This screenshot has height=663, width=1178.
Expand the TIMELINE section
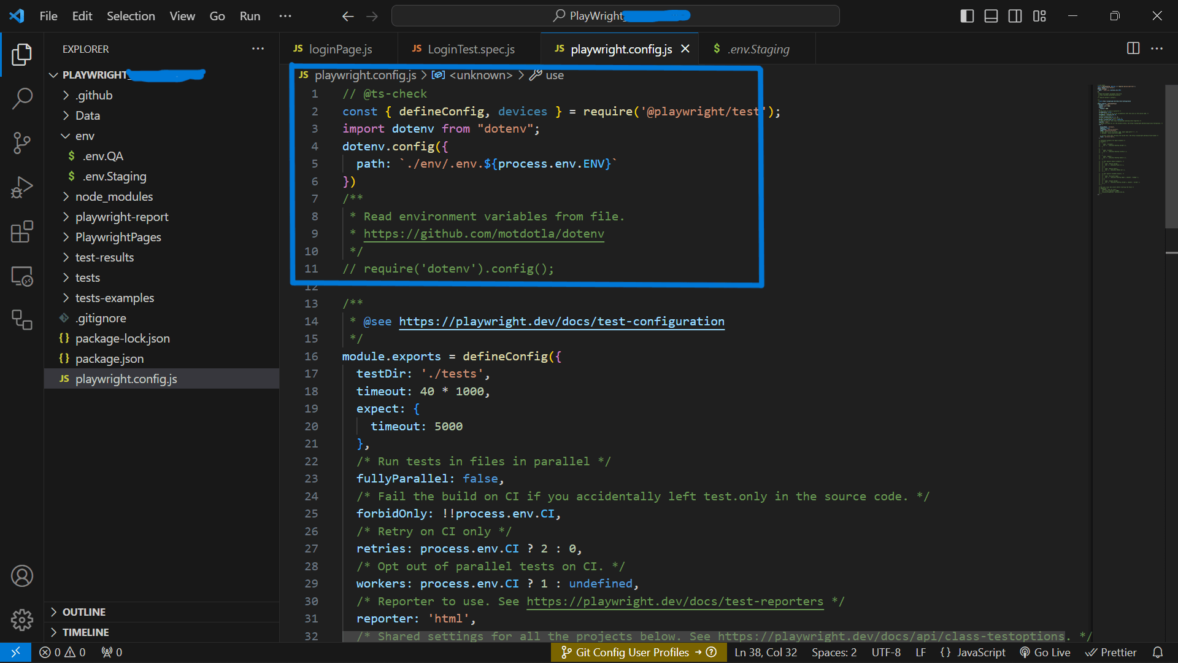(x=161, y=632)
